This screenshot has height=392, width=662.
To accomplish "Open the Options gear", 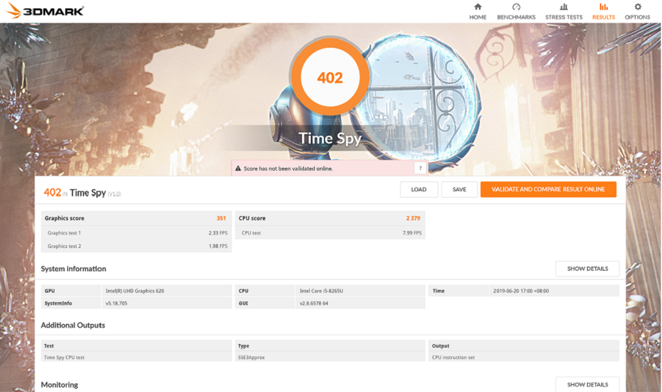I will pyautogui.click(x=637, y=12).
